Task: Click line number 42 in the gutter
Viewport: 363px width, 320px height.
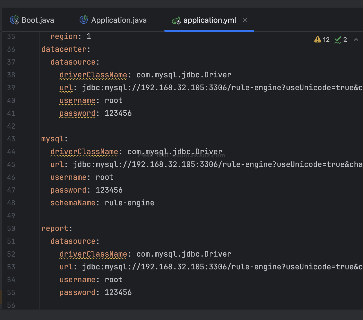Action: [x=11, y=126]
